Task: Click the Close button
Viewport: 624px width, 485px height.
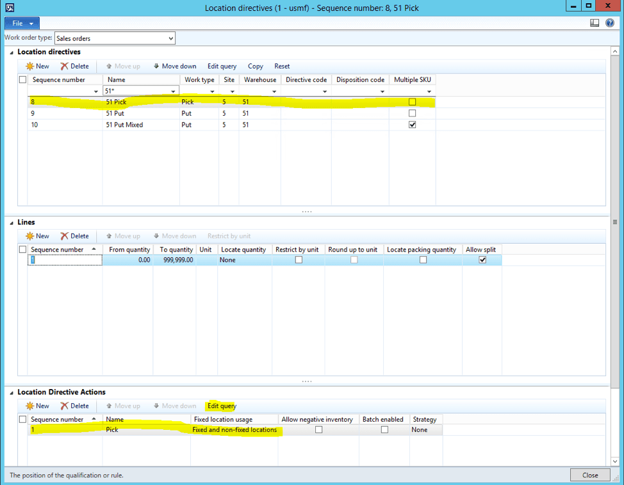Action: coord(590,475)
